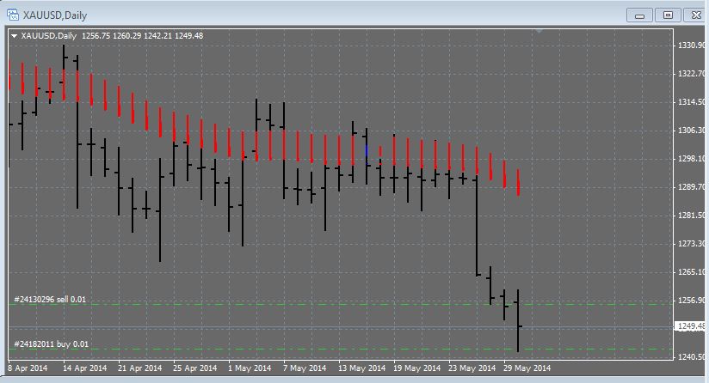Click the buy order green dashed line

click(341, 350)
